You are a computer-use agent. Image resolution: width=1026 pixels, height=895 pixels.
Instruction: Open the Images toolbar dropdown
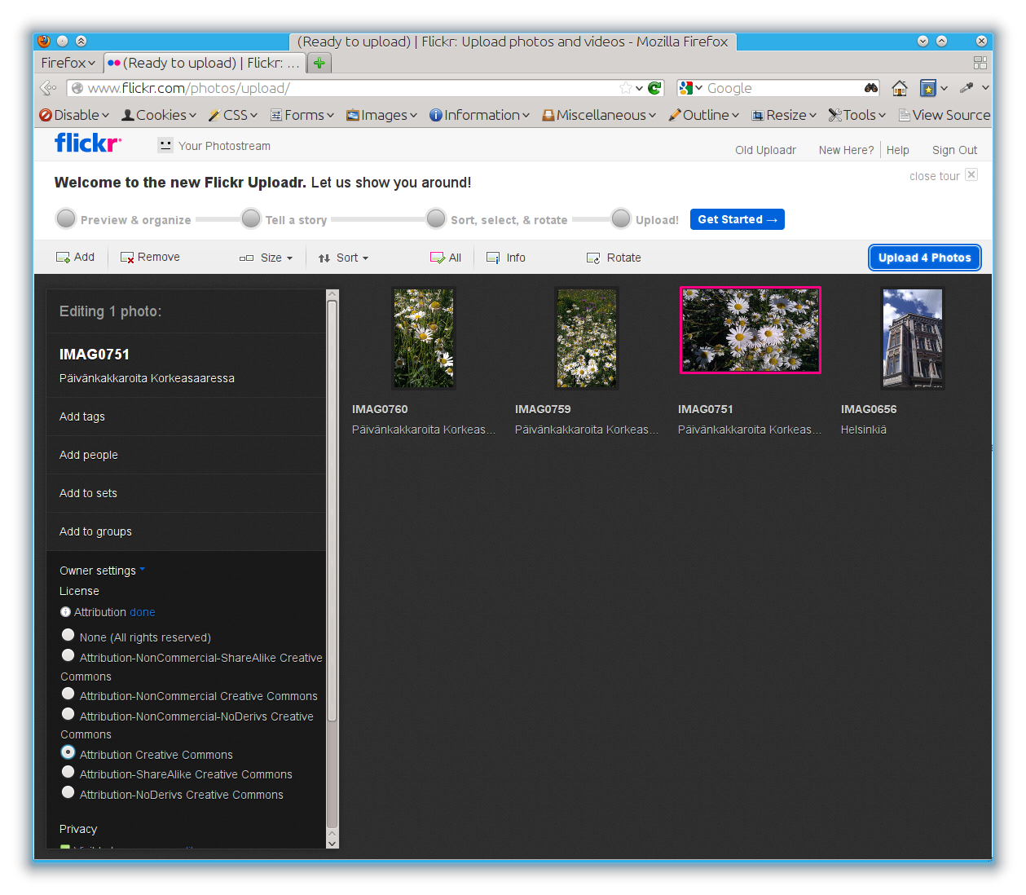point(381,115)
